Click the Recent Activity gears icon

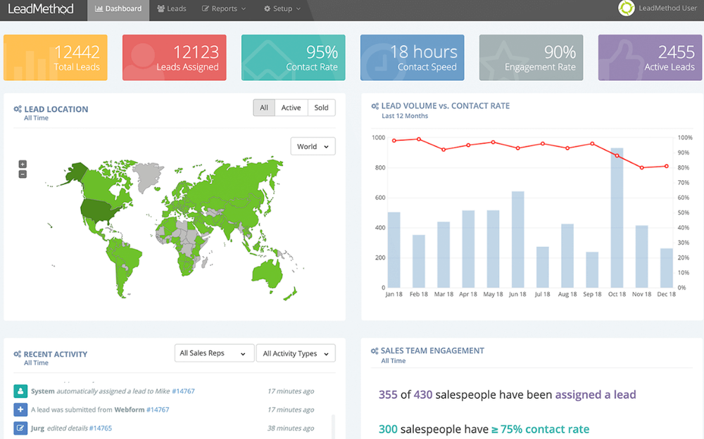click(17, 354)
